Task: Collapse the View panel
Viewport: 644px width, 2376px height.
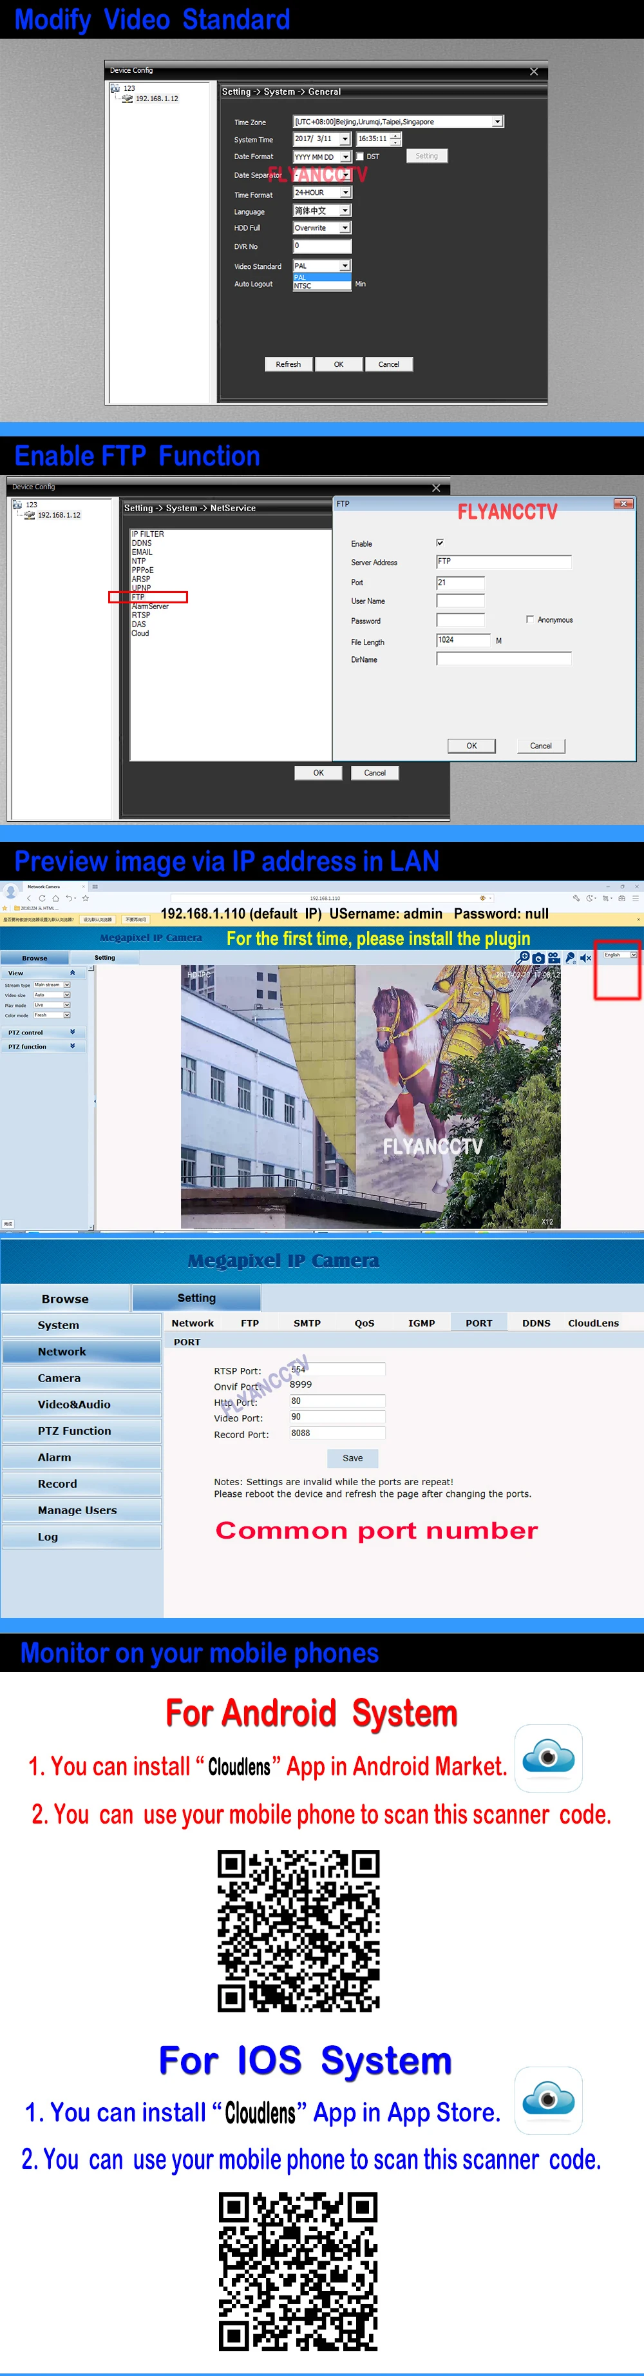Action: pyautogui.click(x=72, y=973)
